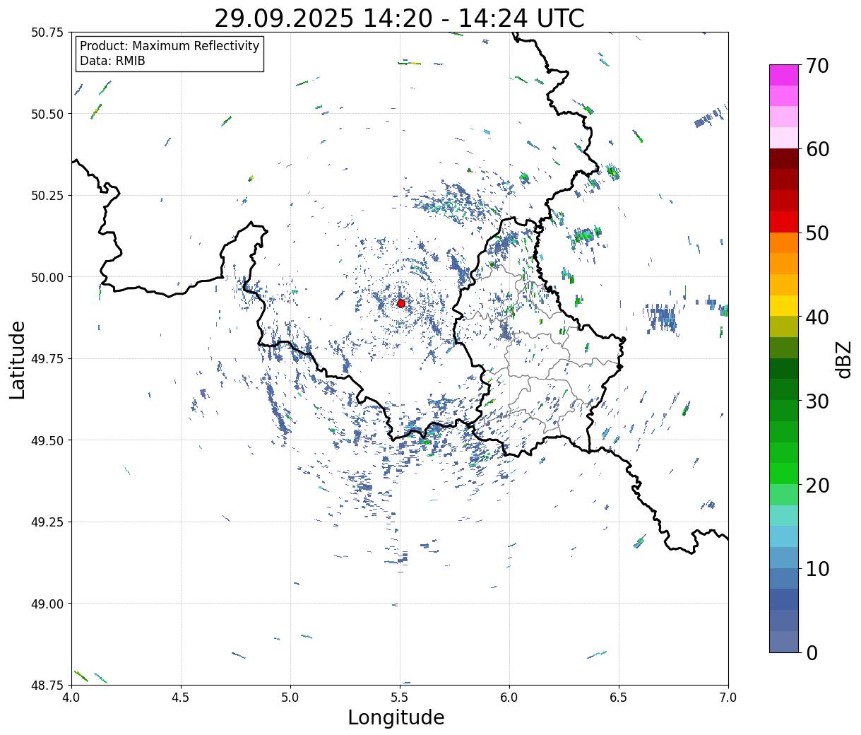Click the latitude tick label 49.00
861x735 pixels.
tap(47, 604)
